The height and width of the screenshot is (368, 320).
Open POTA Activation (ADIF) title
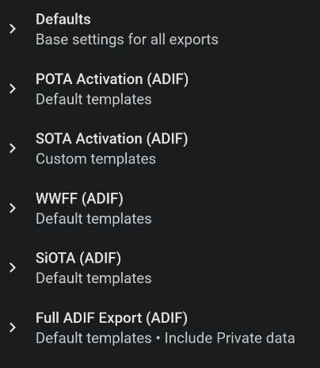(x=112, y=79)
